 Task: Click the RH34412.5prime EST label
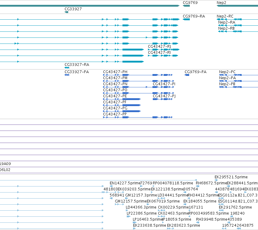pos(203,195)
